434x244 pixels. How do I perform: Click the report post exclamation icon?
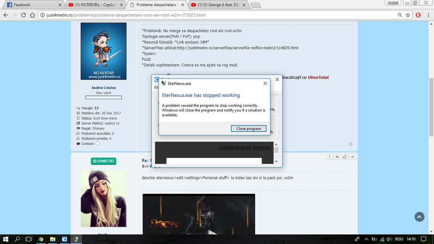[330, 157]
